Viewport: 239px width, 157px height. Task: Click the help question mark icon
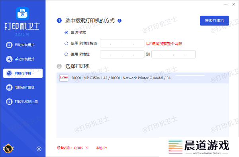click(119, 21)
